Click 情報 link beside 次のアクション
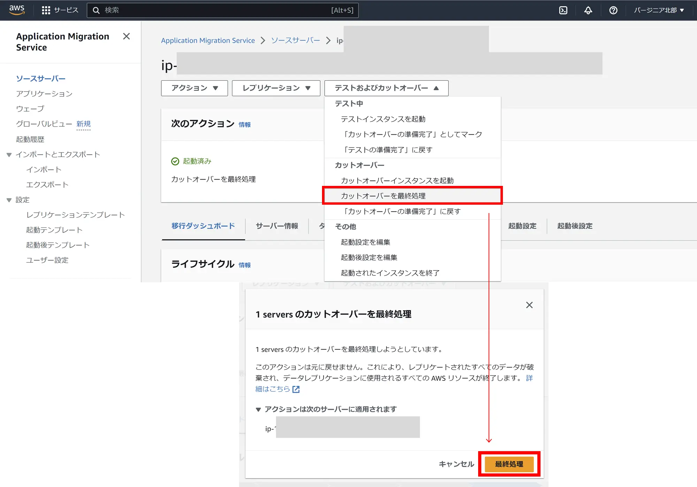697x487 pixels. [245, 125]
